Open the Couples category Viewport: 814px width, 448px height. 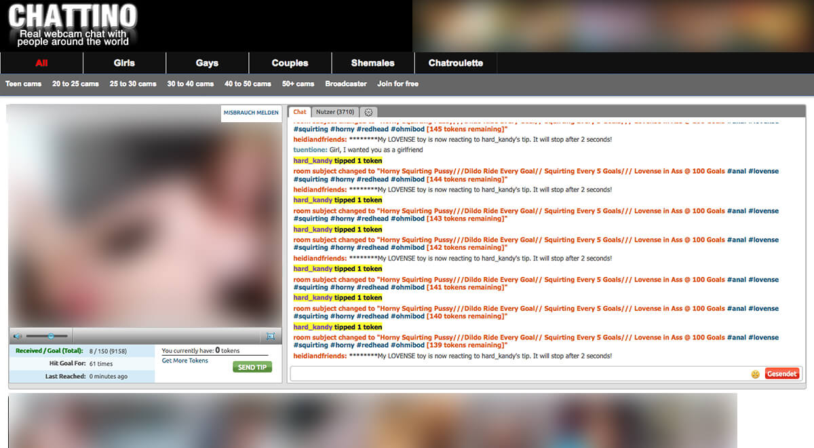290,63
